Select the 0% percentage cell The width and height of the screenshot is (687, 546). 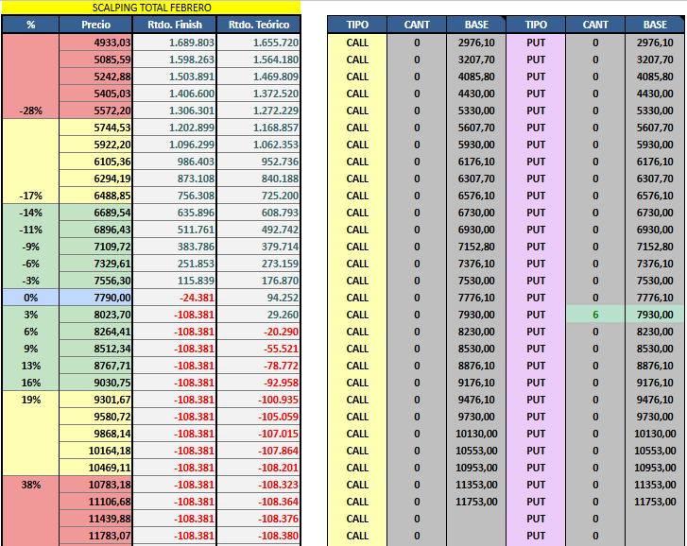30,298
